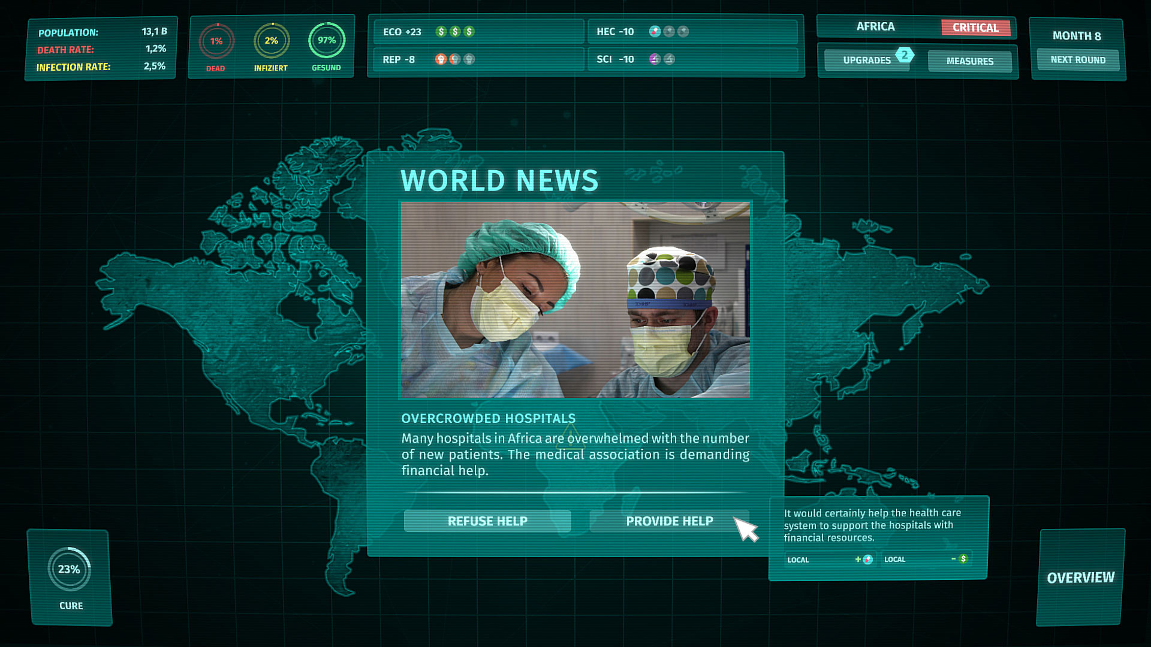The width and height of the screenshot is (1151, 647).
Task: Click the active pill icon in HEC row
Action: tap(655, 31)
